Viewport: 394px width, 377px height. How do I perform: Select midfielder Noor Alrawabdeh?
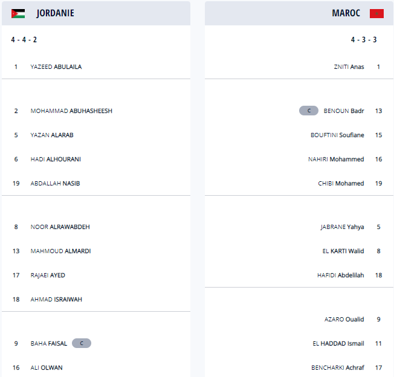click(x=60, y=227)
